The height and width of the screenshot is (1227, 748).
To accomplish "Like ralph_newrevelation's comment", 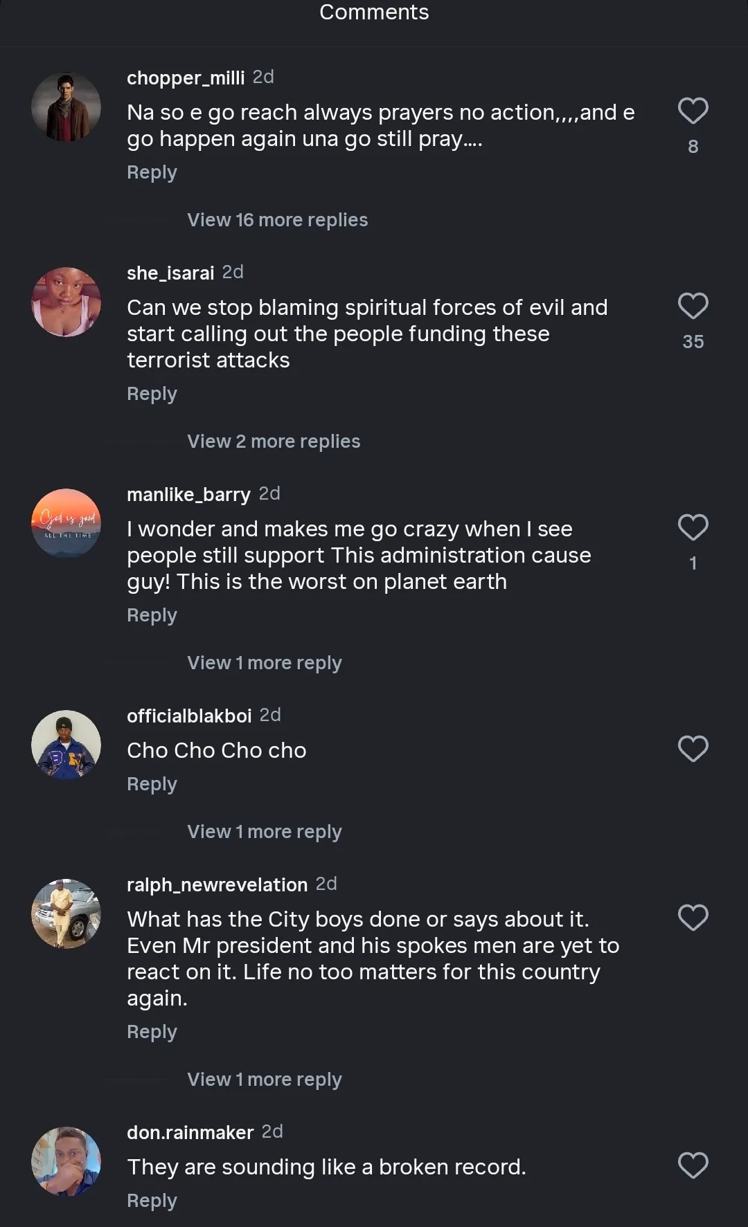I will [x=693, y=918].
